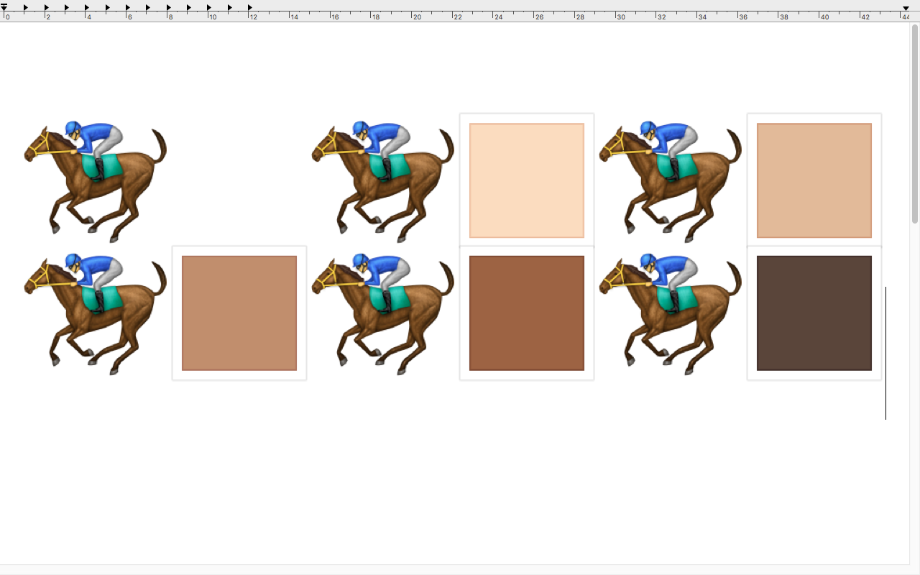This screenshot has height=575, width=920.
Task: Click the tab stop at ruler mark 10
Action: click(x=210, y=8)
